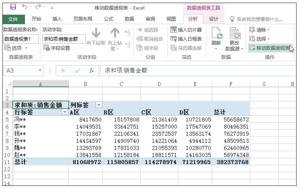
Task: Open the 行标签 filter dropdown
Action: (x=65, y=112)
